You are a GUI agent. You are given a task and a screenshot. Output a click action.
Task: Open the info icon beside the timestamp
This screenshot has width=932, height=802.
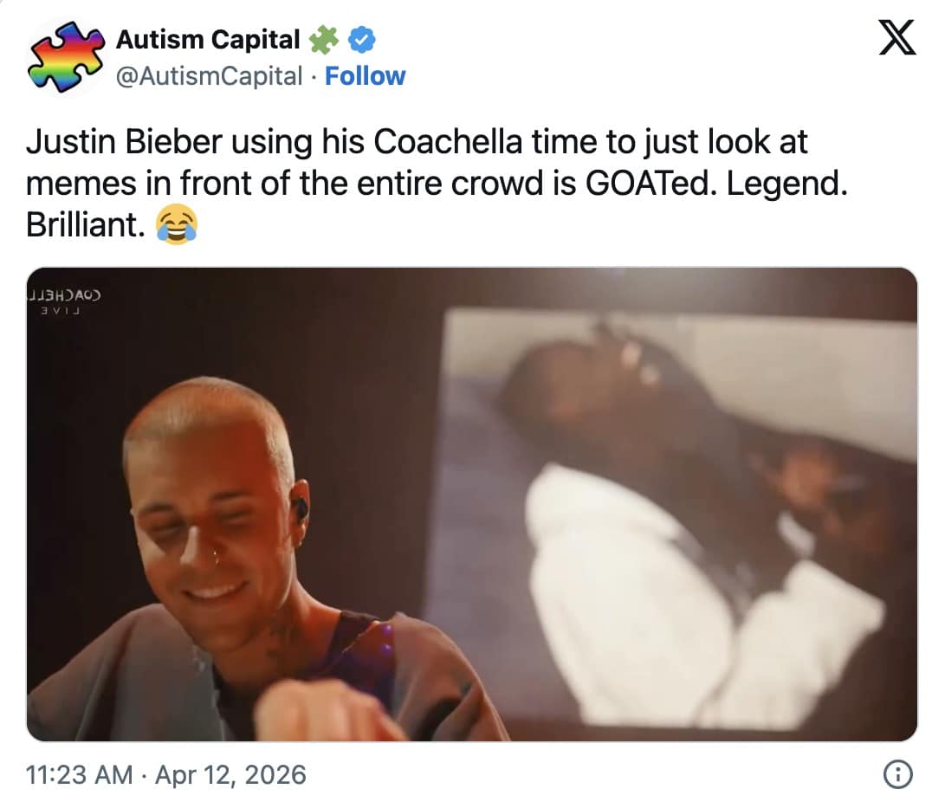896,774
